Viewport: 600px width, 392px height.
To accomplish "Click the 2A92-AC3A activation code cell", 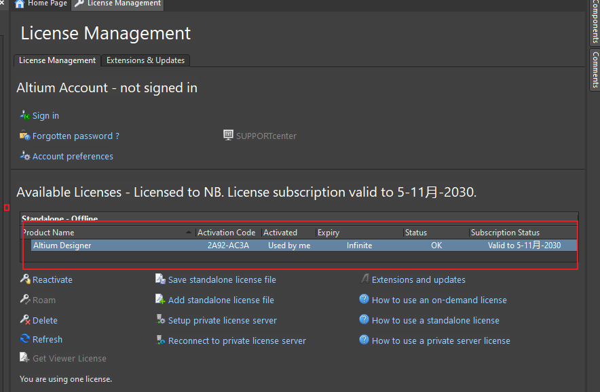I will [228, 246].
